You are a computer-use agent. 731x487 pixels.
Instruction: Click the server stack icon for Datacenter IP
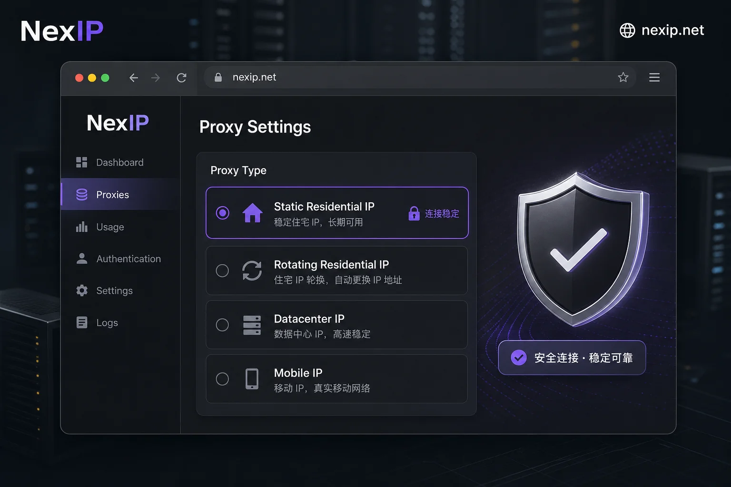(x=252, y=325)
